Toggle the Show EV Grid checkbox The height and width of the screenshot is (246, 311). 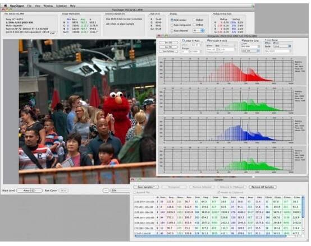243,40
